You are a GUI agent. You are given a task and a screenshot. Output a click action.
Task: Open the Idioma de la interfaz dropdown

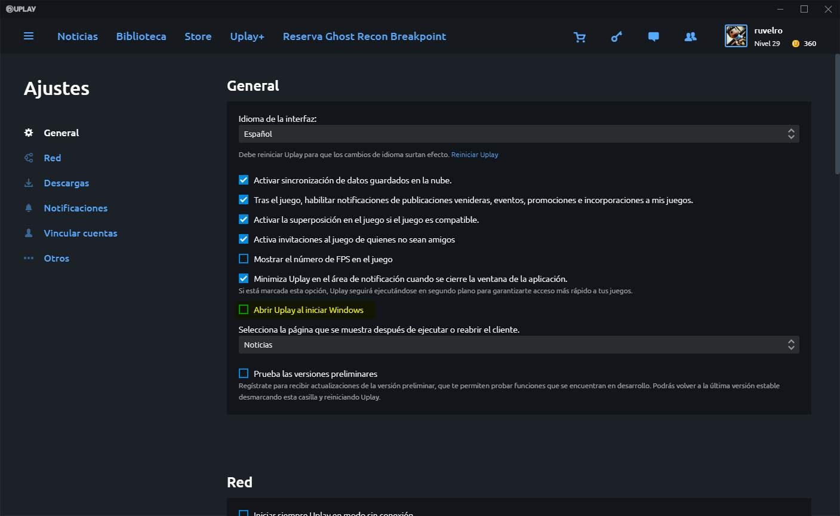(519, 134)
